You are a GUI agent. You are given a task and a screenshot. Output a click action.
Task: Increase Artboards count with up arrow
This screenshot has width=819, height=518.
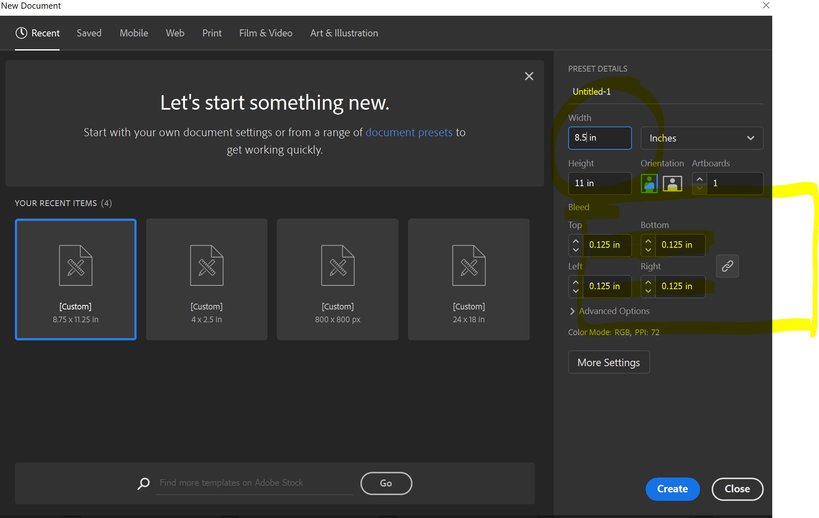click(x=699, y=179)
